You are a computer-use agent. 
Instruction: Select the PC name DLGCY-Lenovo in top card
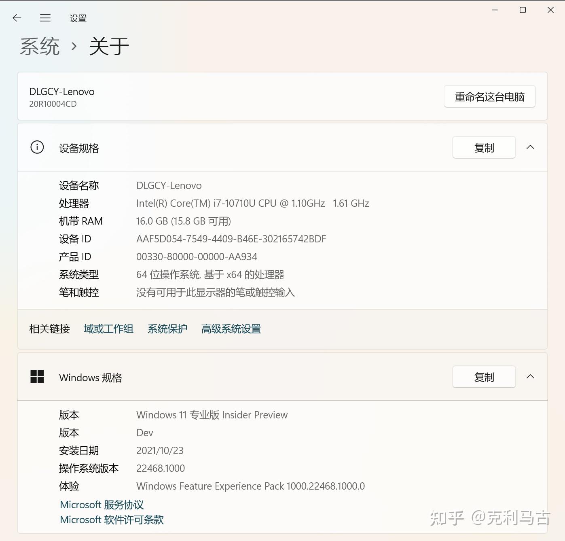coord(62,92)
